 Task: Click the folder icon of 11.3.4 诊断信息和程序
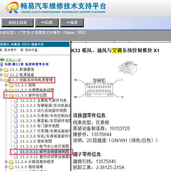click(x=11, y=162)
